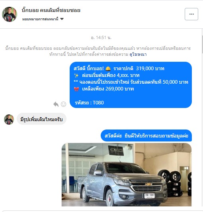This screenshot has width=203, height=212.
Task: Click the sparkle emoji before ผ่อนเริ่มต้น
Action: coord(76,75)
